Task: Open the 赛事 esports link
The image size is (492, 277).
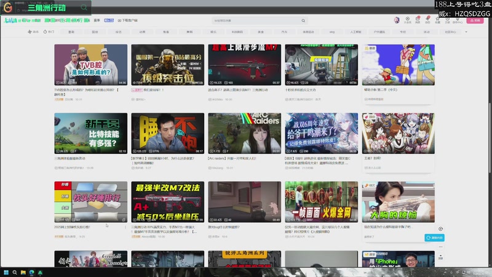Action: (x=97, y=20)
